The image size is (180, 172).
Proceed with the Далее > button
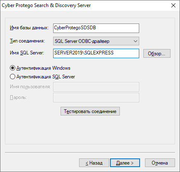[x=125, y=163]
